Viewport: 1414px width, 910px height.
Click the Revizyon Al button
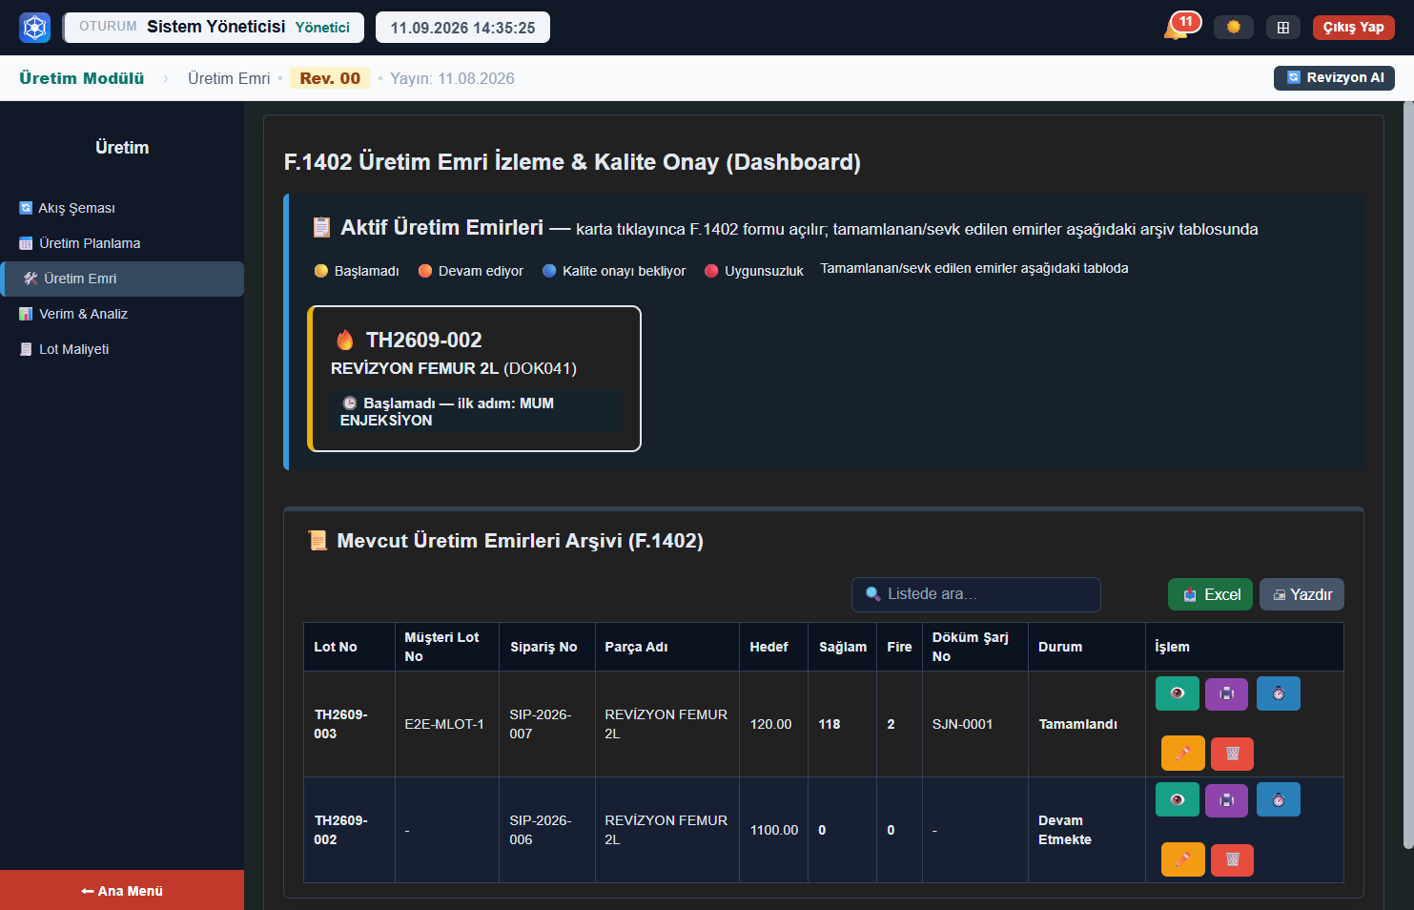point(1334,77)
